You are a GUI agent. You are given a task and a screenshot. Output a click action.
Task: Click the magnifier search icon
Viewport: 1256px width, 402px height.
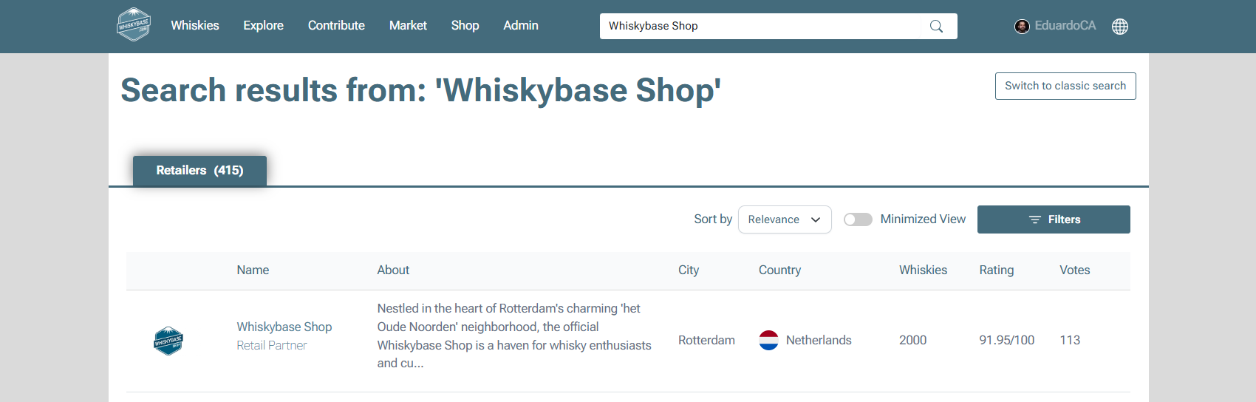point(936,26)
